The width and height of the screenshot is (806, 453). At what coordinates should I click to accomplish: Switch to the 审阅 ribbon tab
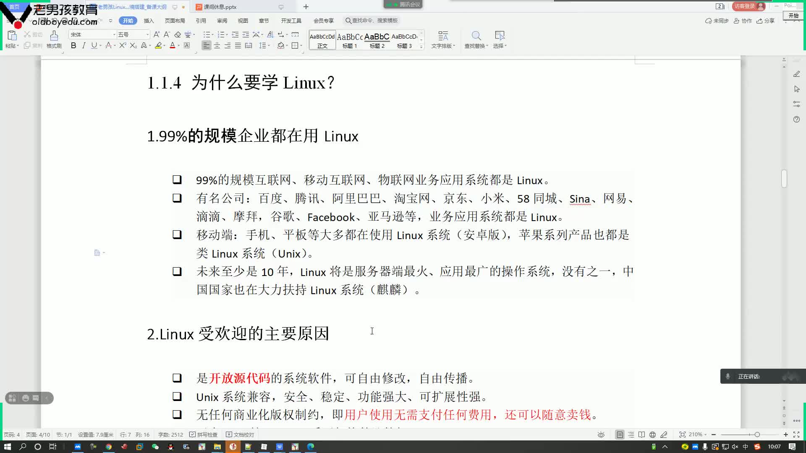click(222, 21)
